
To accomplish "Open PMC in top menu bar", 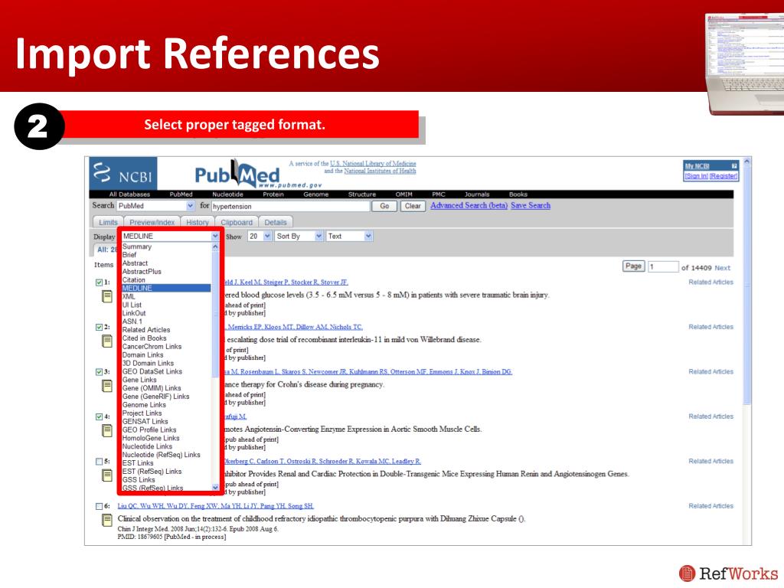I will point(439,194).
